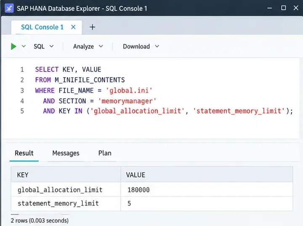The image size is (303, 226).
Task: Select the Result tab
Action: (24, 153)
